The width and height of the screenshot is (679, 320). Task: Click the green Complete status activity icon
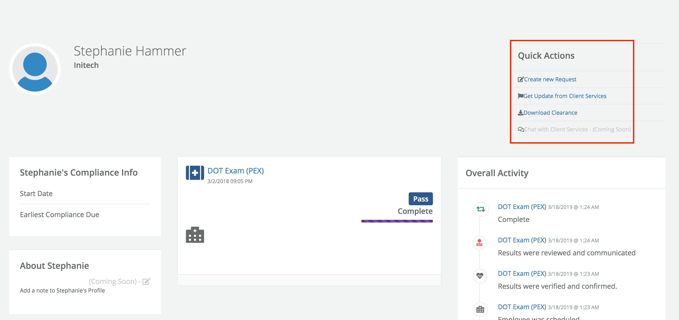point(480,209)
